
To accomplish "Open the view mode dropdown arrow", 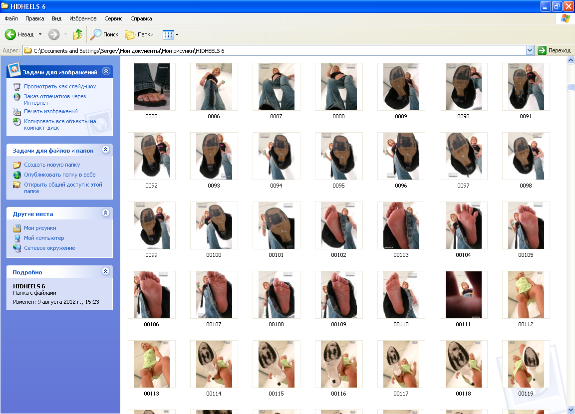I will tap(177, 35).
